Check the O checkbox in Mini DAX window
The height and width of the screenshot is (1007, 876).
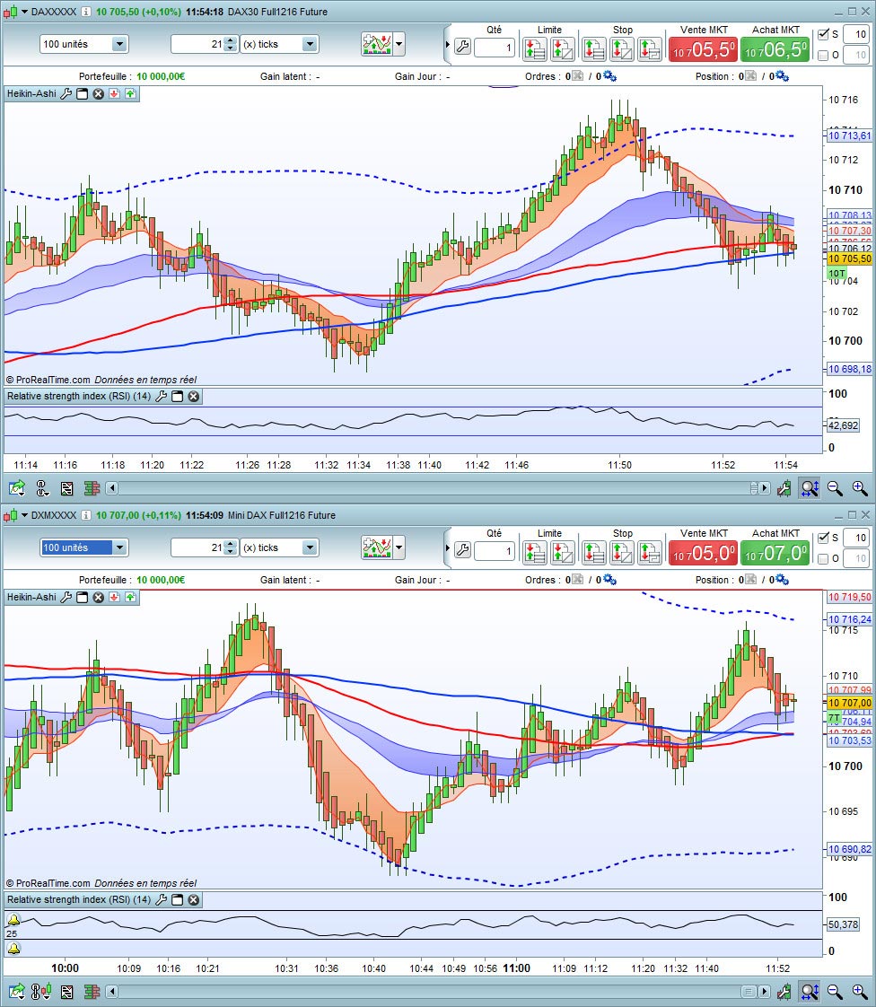(x=823, y=559)
